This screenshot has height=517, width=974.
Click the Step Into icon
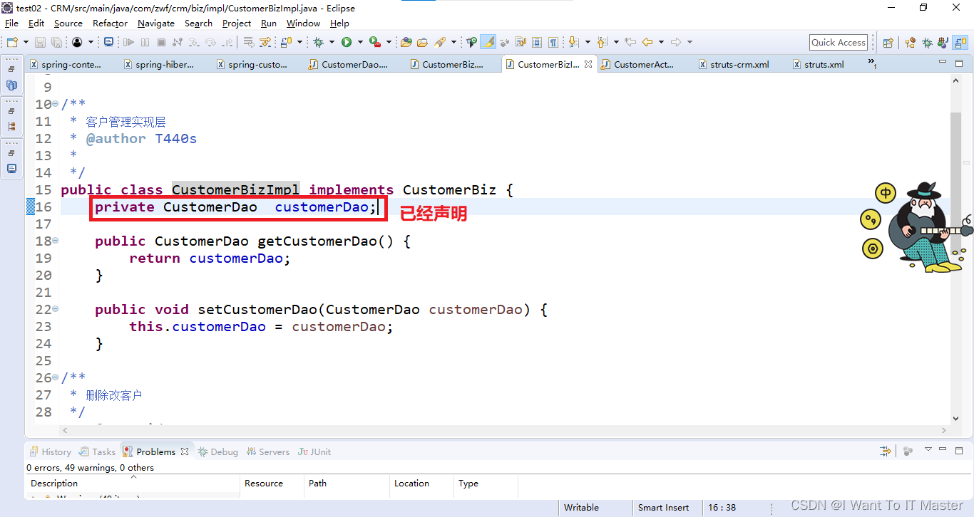[194, 42]
